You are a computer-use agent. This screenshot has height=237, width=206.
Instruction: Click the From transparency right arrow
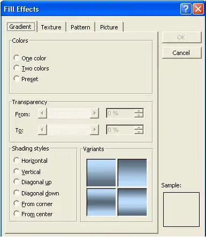tap(94, 113)
